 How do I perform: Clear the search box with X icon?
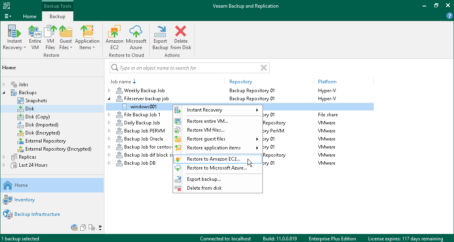(x=263, y=68)
